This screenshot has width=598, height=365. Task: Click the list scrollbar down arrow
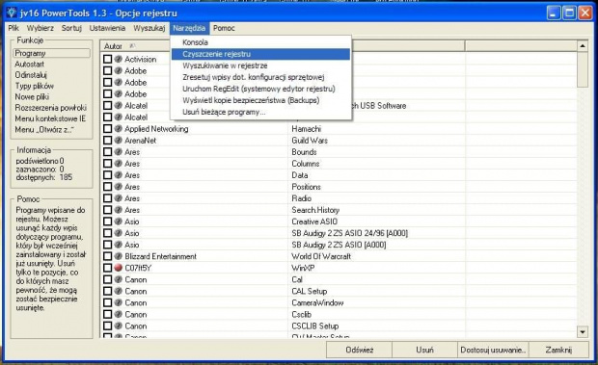click(x=583, y=331)
